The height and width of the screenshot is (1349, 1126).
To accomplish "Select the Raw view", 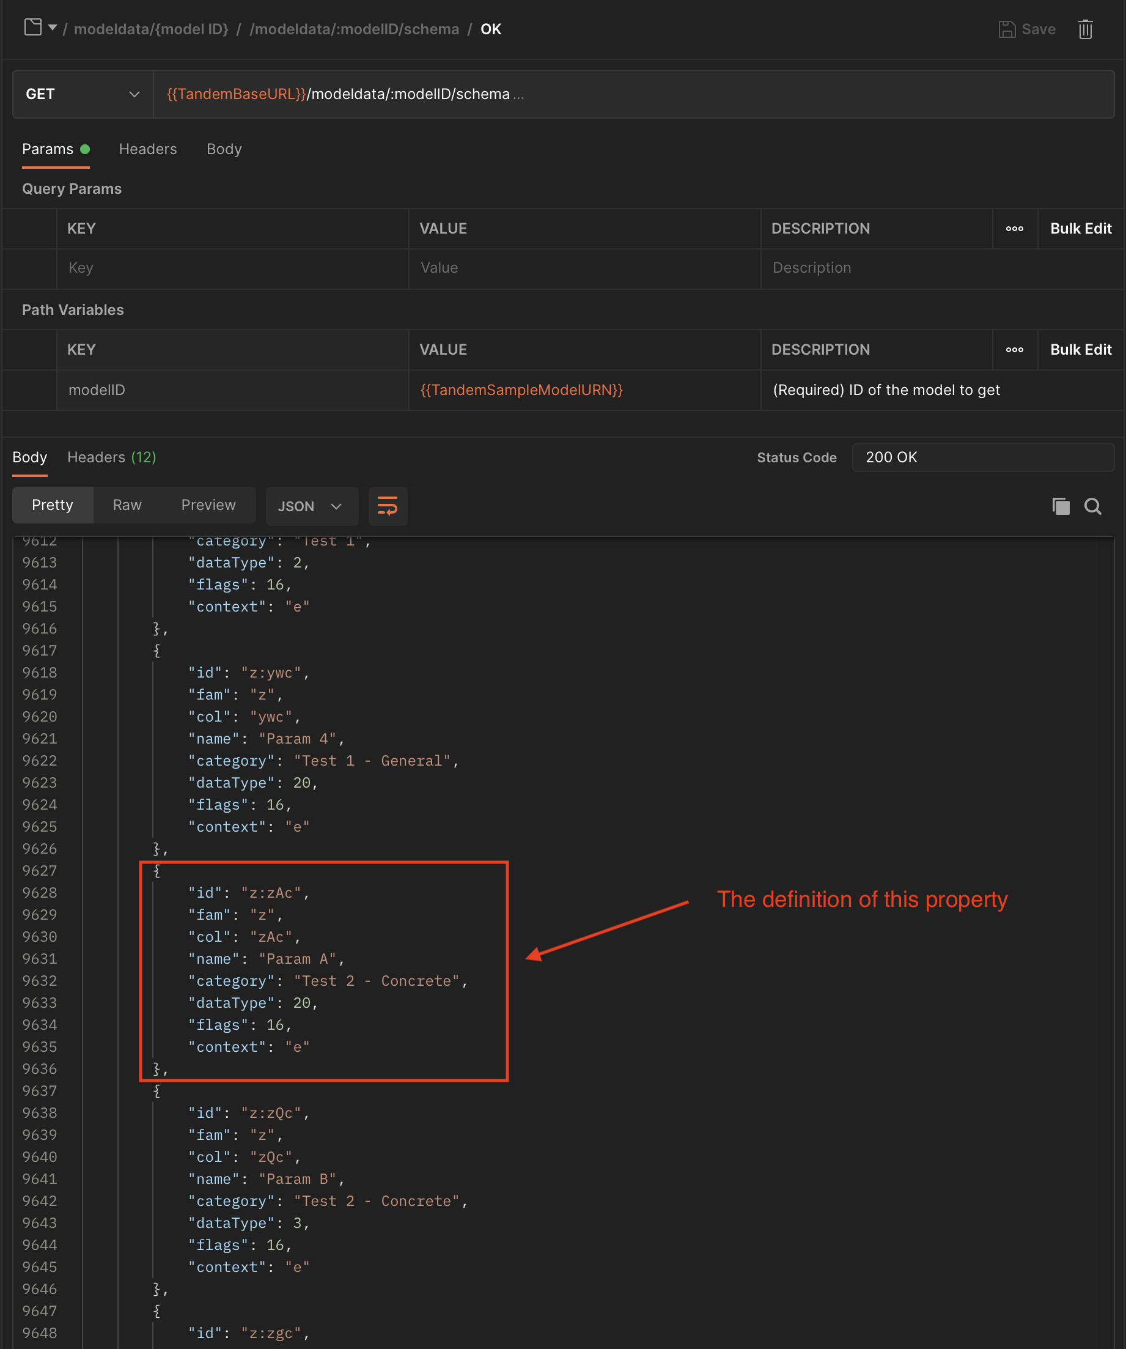I will (127, 505).
